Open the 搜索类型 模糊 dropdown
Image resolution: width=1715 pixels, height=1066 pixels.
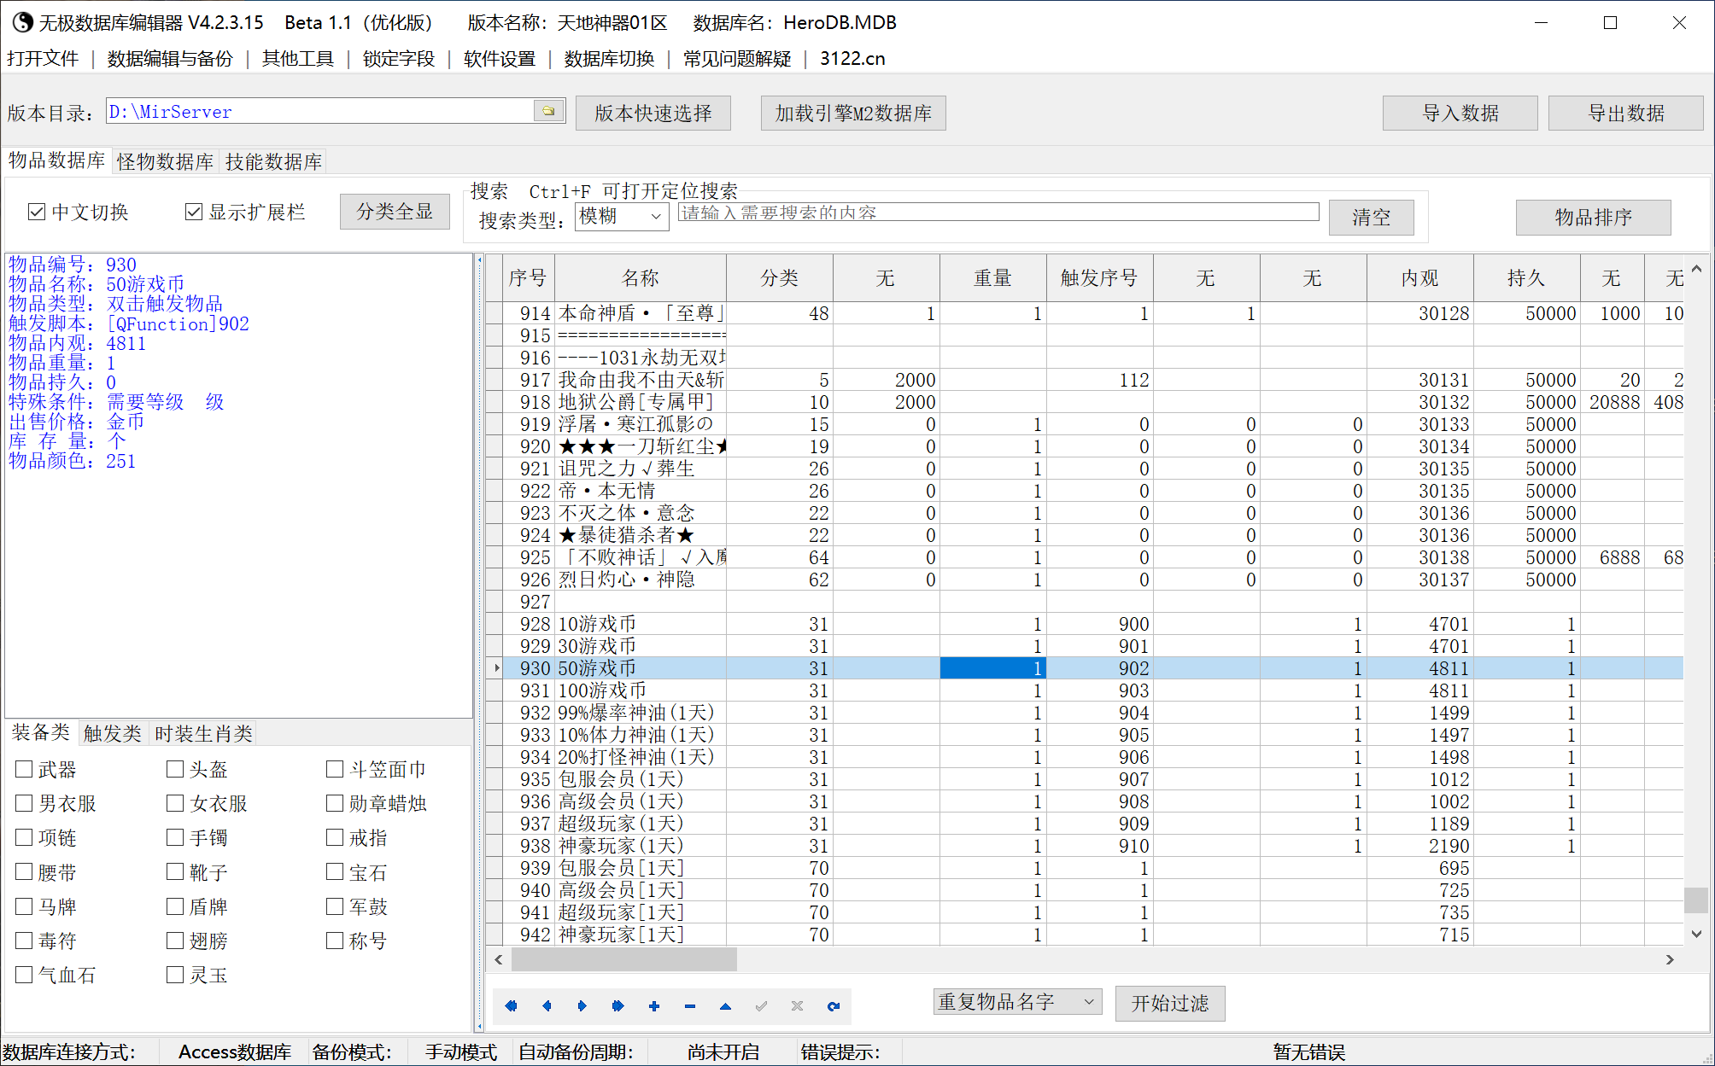[x=622, y=216]
